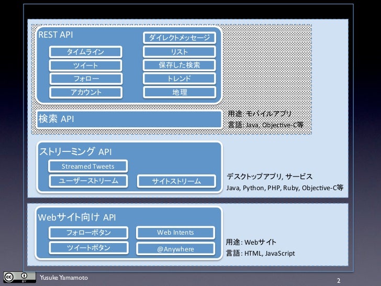Select the タイムライン box in REST API
Screen dimensions: 381x286
(x=85, y=52)
